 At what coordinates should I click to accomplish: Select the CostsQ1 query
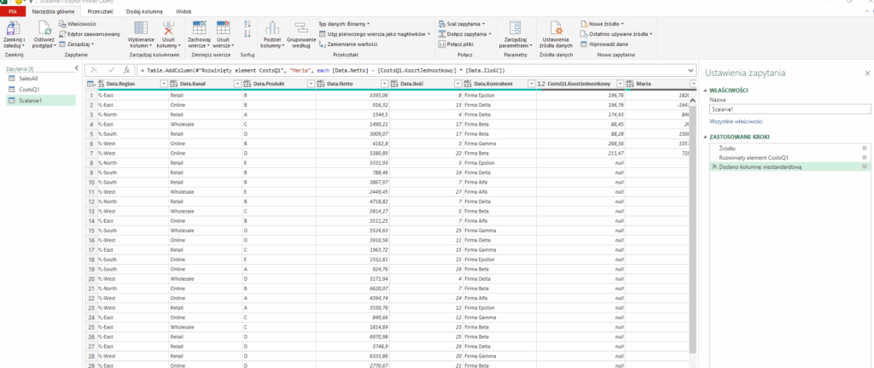tap(40, 89)
